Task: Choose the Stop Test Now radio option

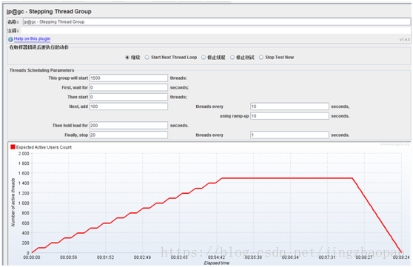Action: click(x=261, y=58)
